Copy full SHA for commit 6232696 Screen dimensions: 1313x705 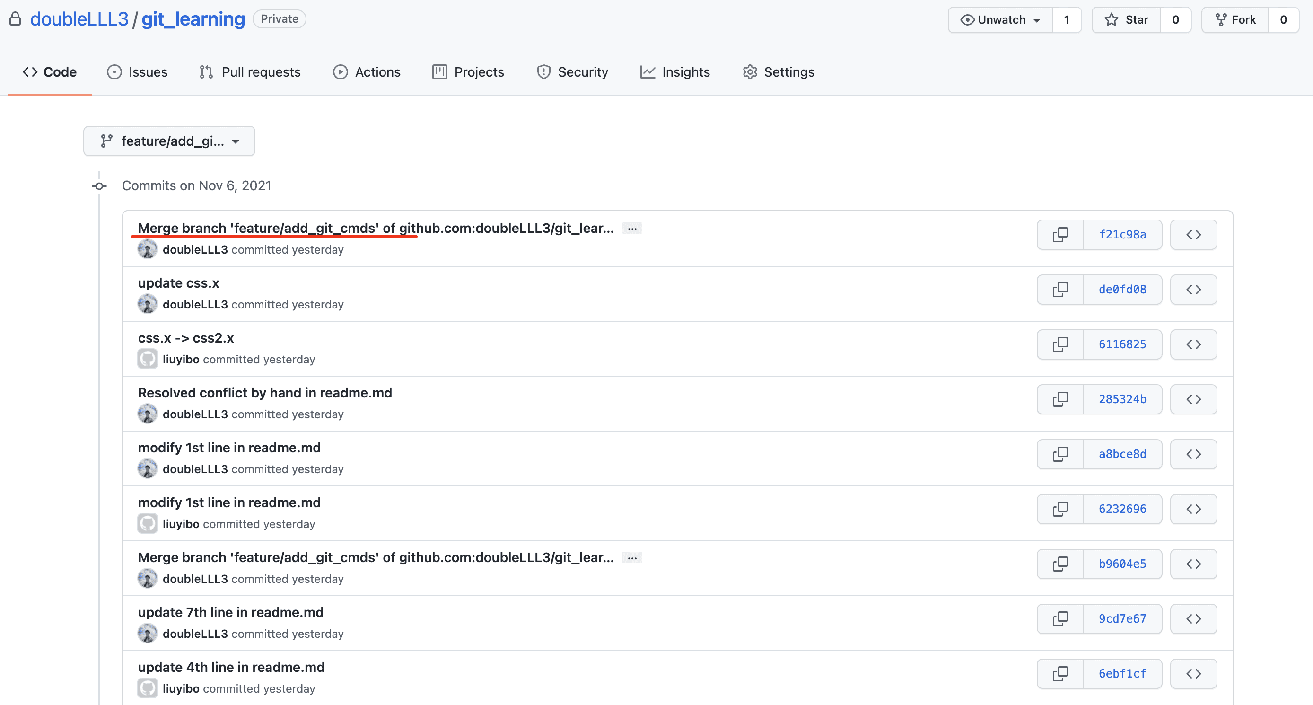pos(1060,509)
